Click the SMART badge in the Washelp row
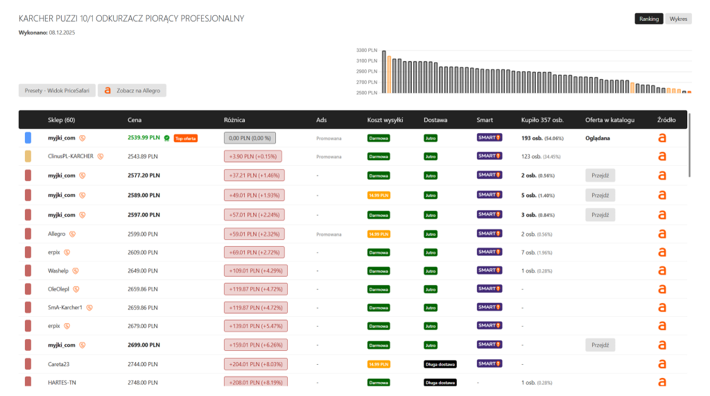Screen dimensions: 710x396 489,270
